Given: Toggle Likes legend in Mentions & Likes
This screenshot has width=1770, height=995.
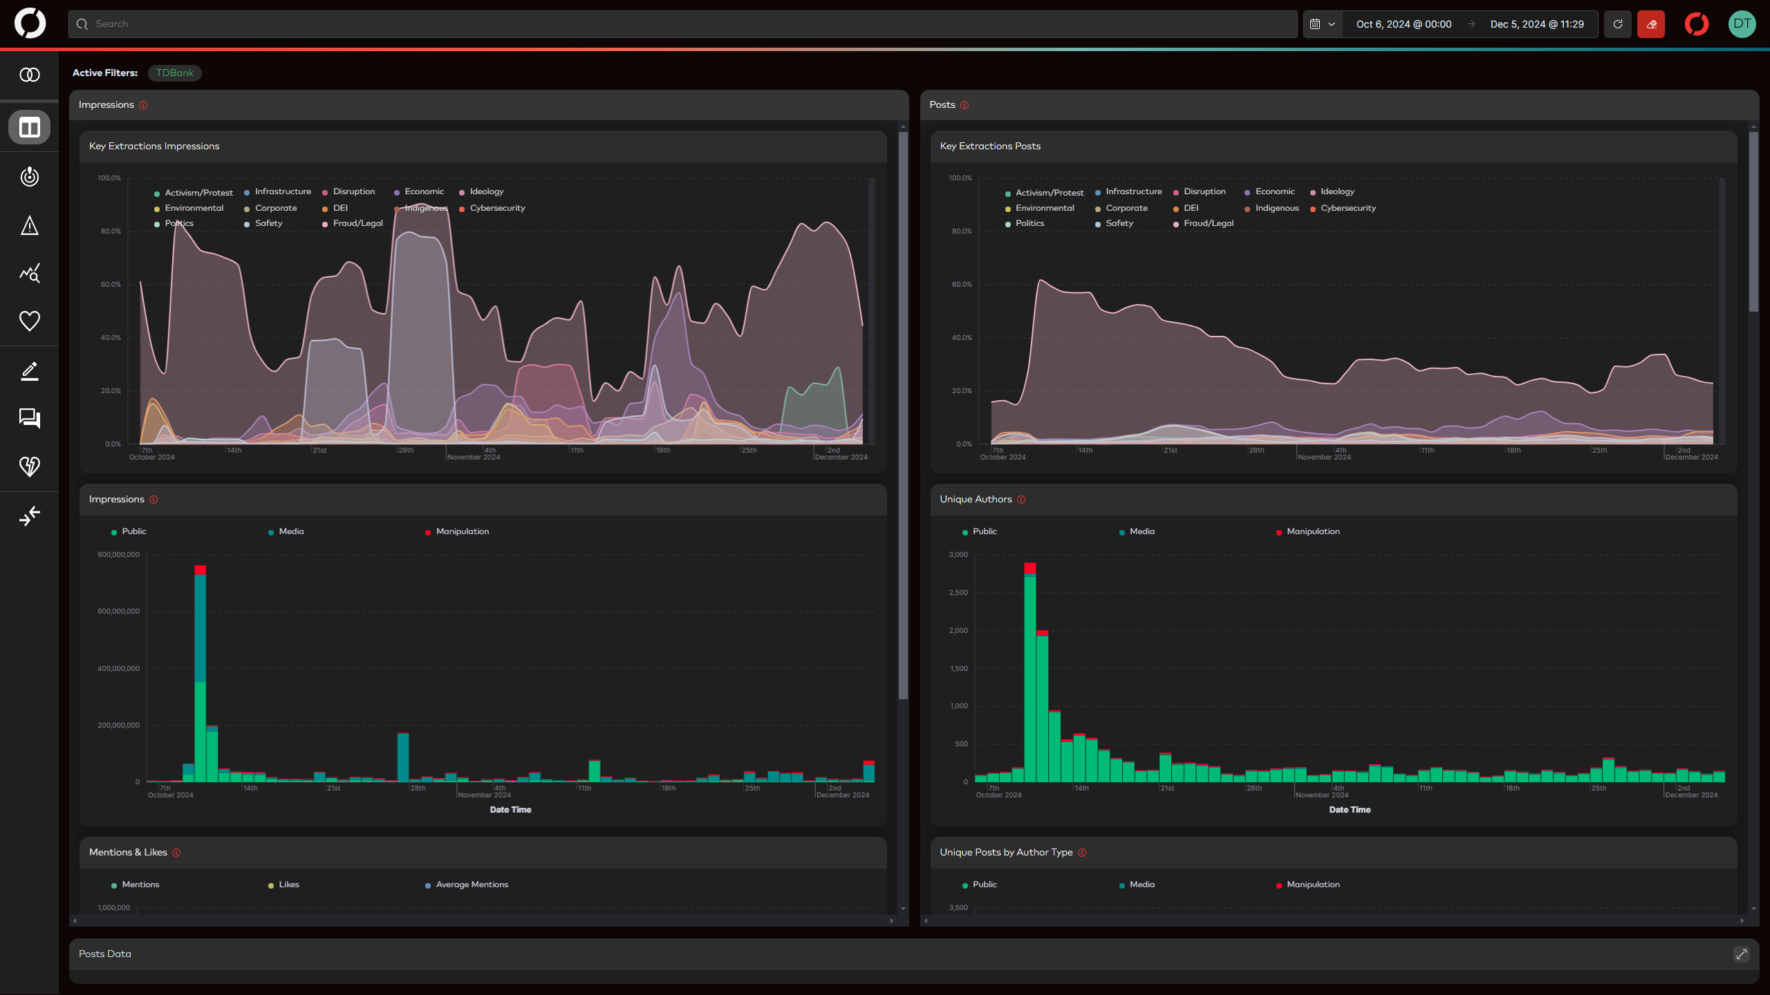Looking at the screenshot, I should click(283, 884).
